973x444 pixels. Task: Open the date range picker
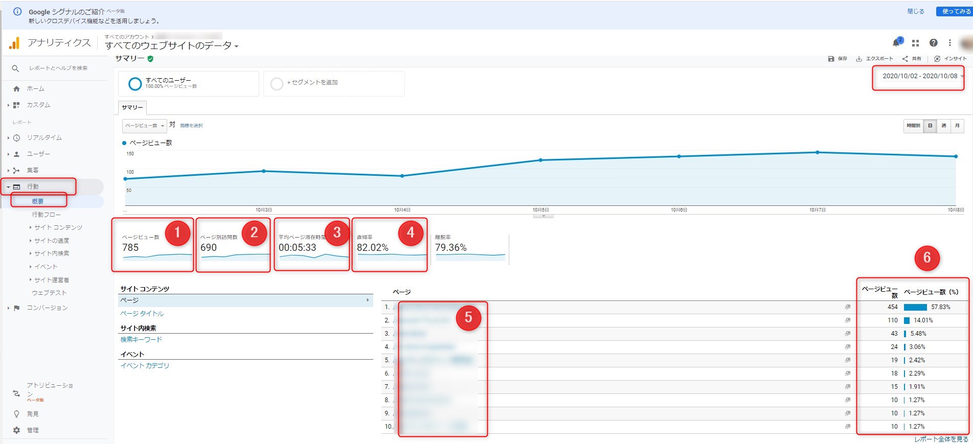920,76
